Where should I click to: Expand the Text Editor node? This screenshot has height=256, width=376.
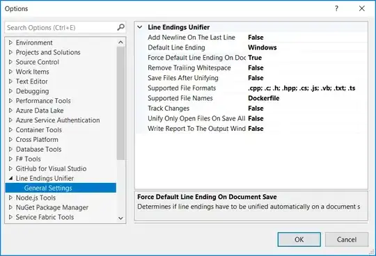(x=10, y=81)
